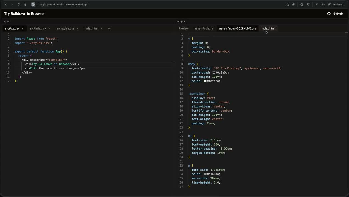Click the flex-direction: column line

[211, 102]
